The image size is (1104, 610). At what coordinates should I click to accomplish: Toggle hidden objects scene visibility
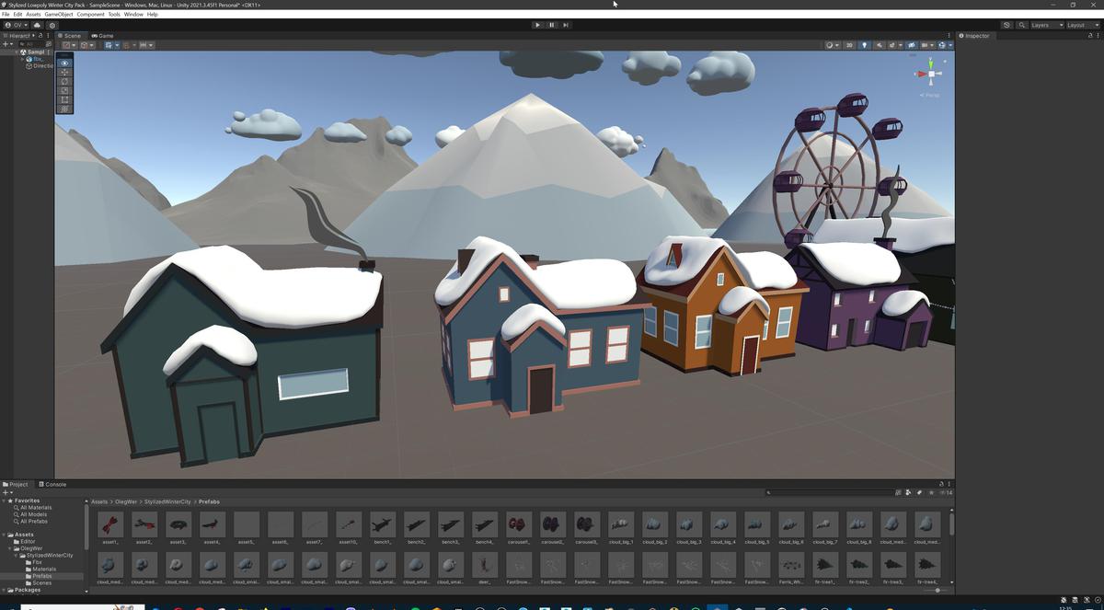[912, 45]
